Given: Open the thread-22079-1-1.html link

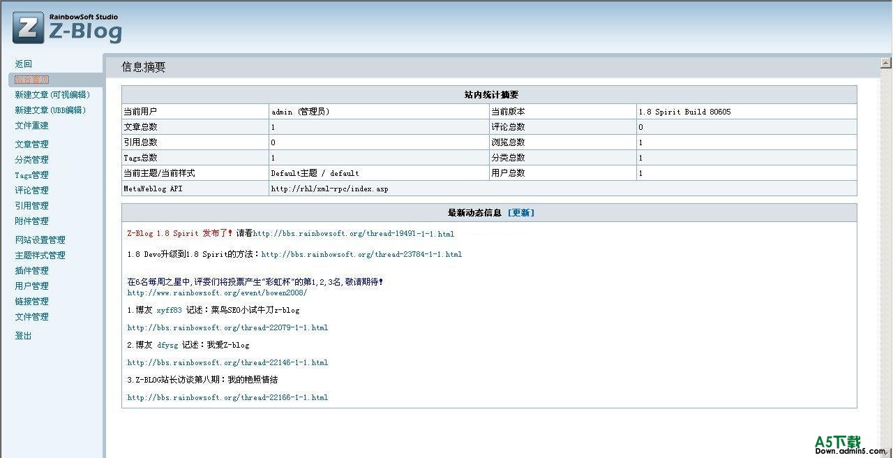Looking at the screenshot, I should [227, 327].
